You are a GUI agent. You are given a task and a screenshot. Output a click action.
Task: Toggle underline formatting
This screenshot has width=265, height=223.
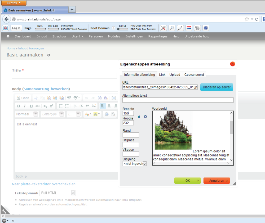click(31, 106)
